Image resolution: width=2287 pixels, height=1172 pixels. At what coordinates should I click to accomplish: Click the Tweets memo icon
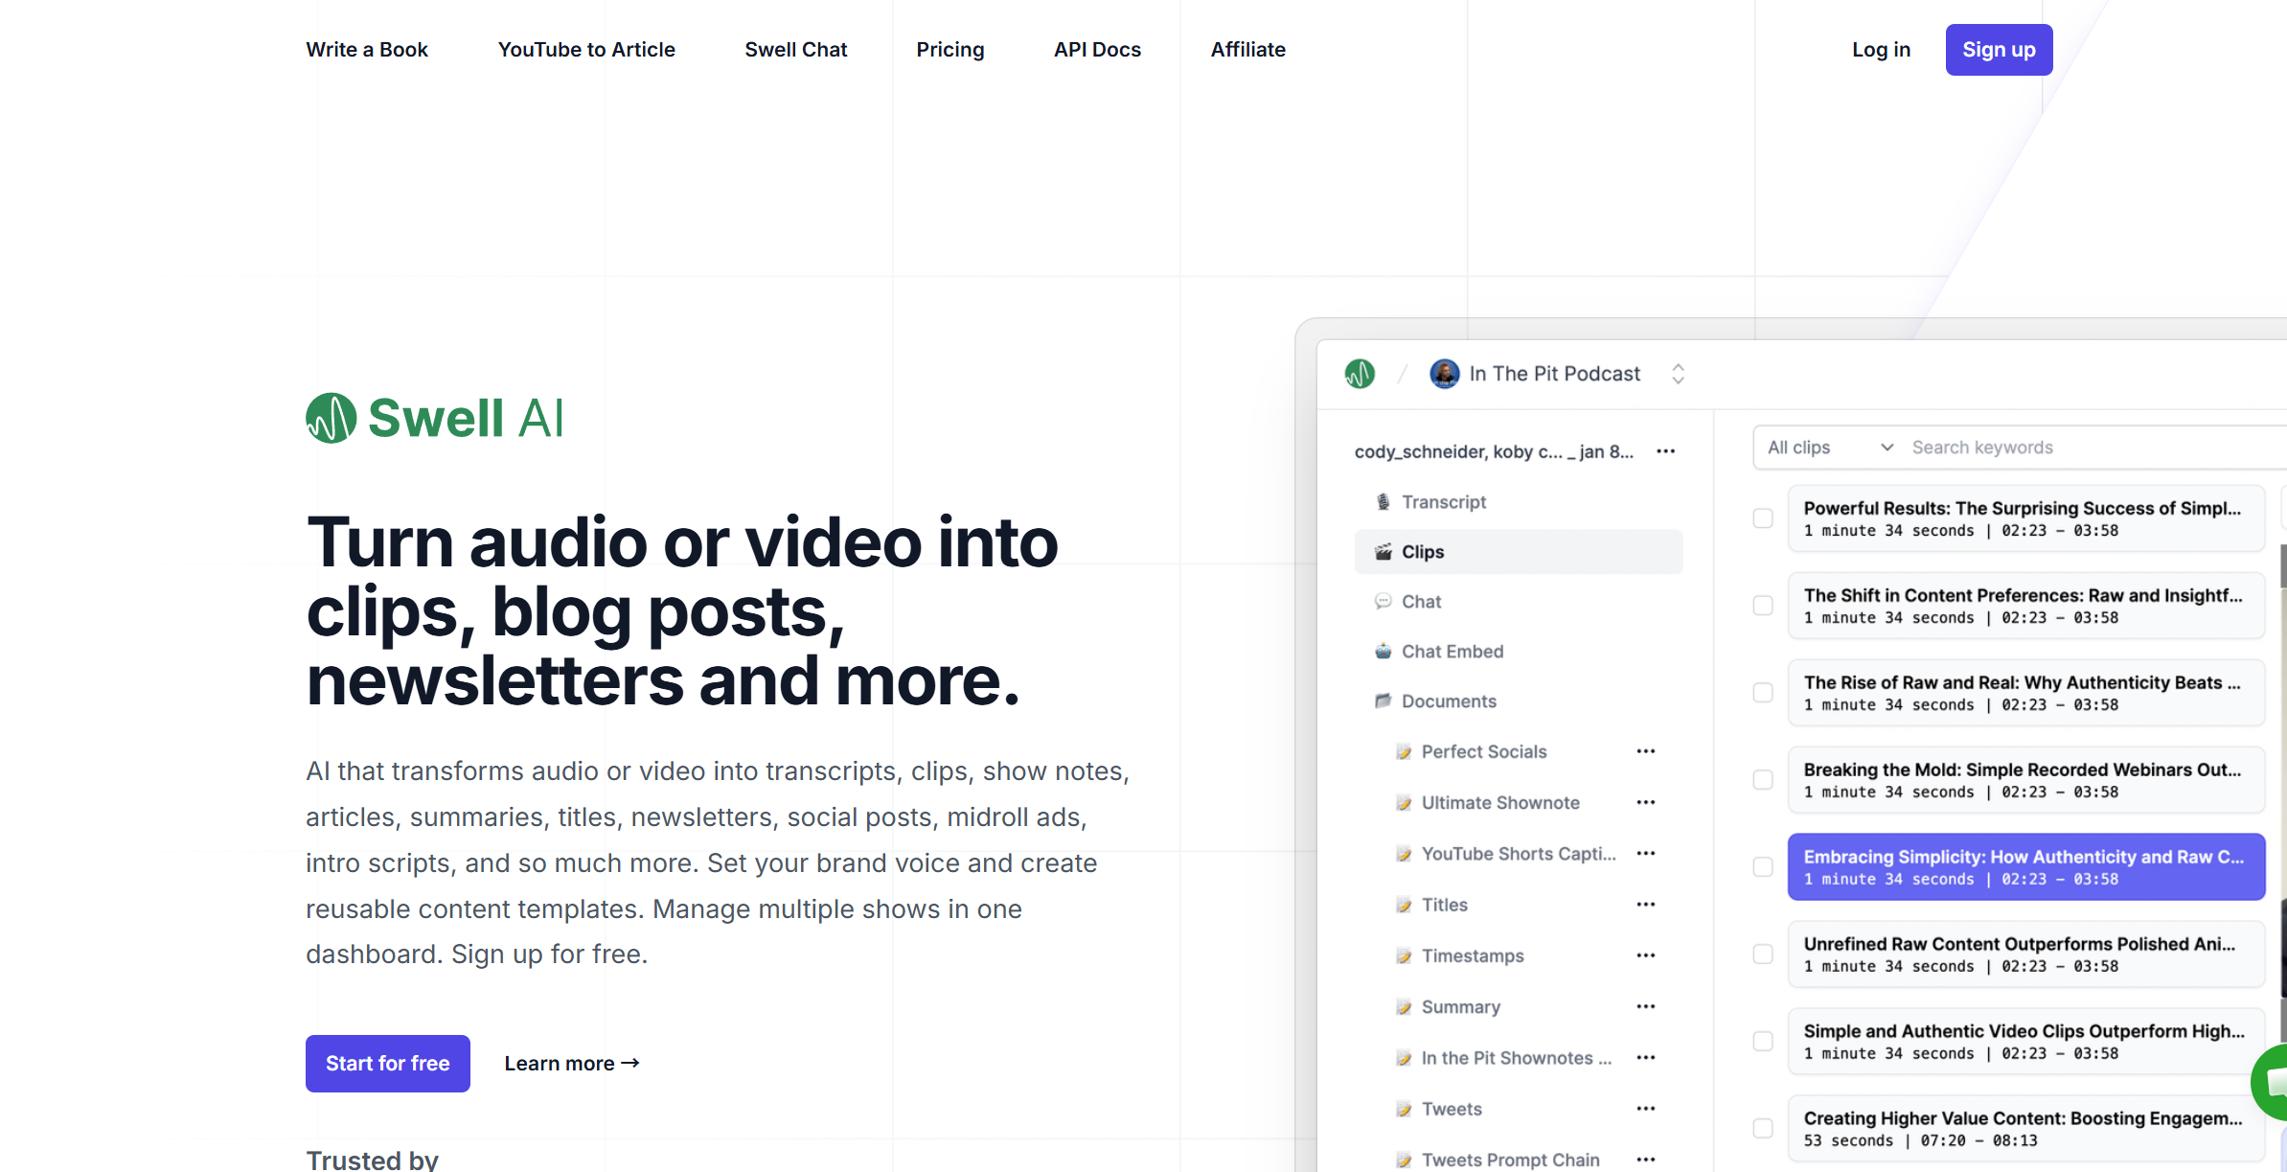[1404, 1110]
